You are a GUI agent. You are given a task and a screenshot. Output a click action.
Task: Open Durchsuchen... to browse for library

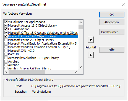112,32
